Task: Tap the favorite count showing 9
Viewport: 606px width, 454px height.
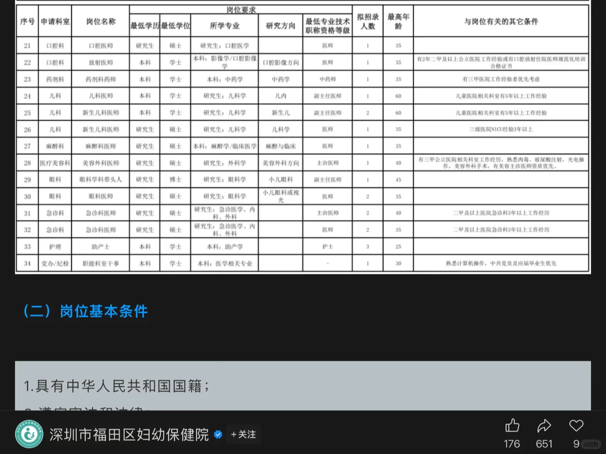Action: point(576,443)
